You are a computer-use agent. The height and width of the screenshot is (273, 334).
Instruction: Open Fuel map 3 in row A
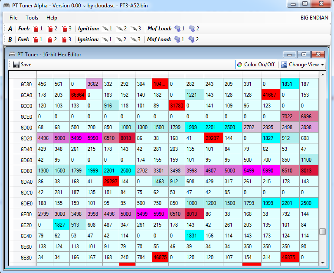coord(66,29)
